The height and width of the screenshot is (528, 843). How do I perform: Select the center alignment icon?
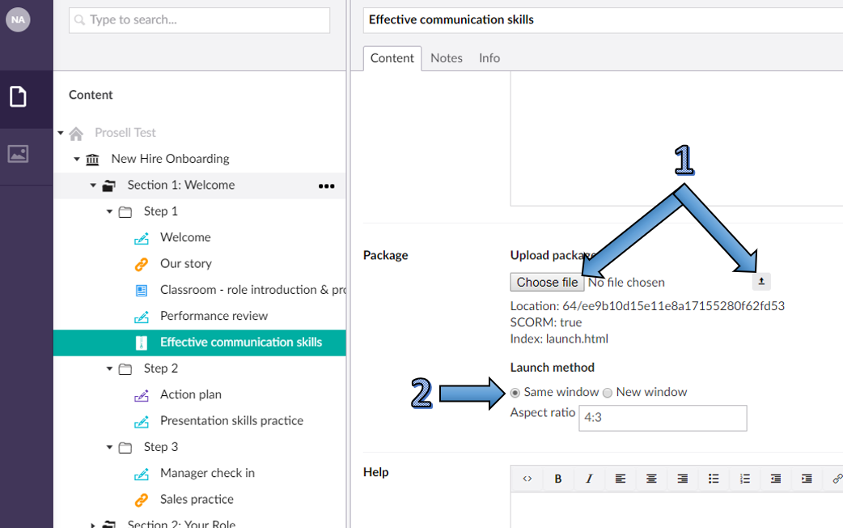tap(651, 479)
